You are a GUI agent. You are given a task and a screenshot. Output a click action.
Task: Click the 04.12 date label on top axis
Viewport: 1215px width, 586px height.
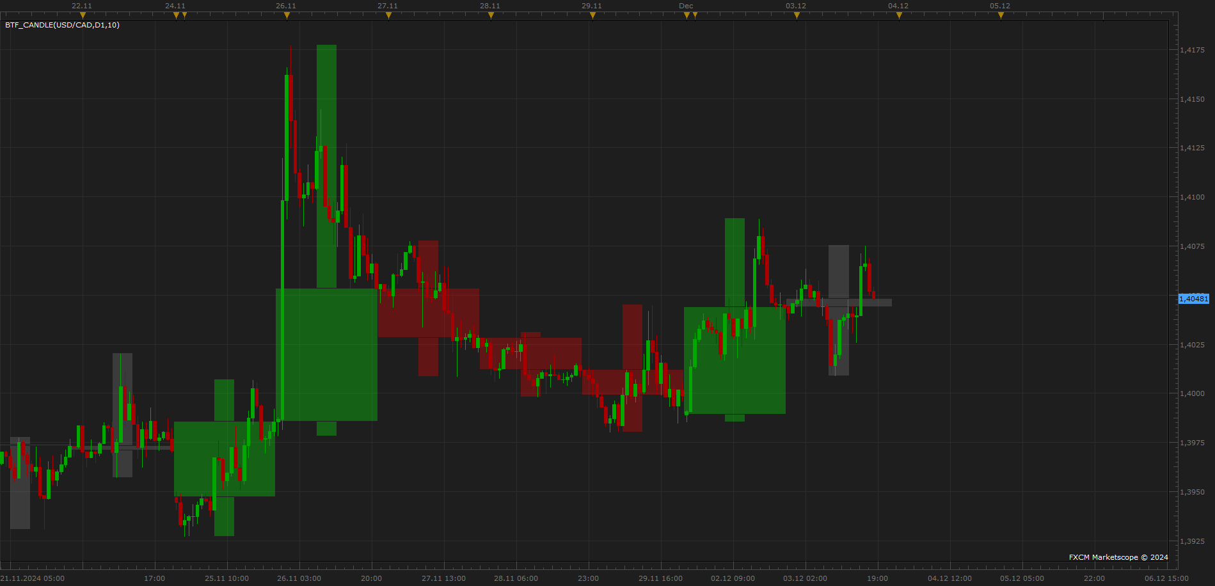[x=898, y=6]
